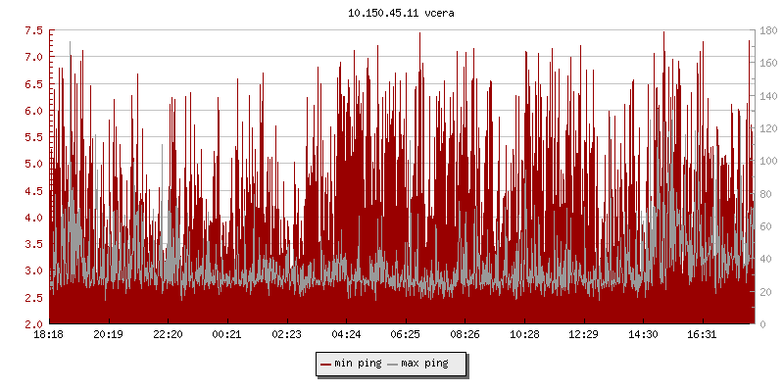The height and width of the screenshot is (392, 784).
Task: Click the dark red min ping legend swatch
Action: point(326,364)
